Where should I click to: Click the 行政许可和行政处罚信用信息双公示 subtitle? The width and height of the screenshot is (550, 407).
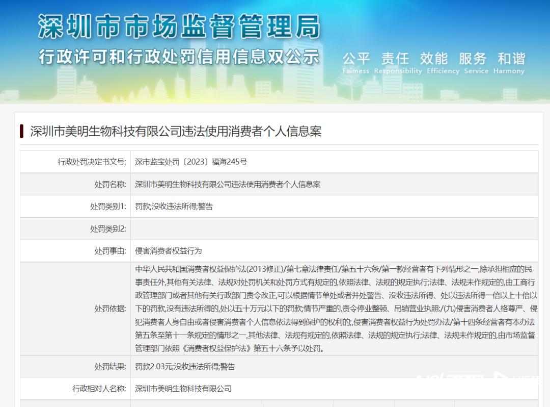click(179, 57)
